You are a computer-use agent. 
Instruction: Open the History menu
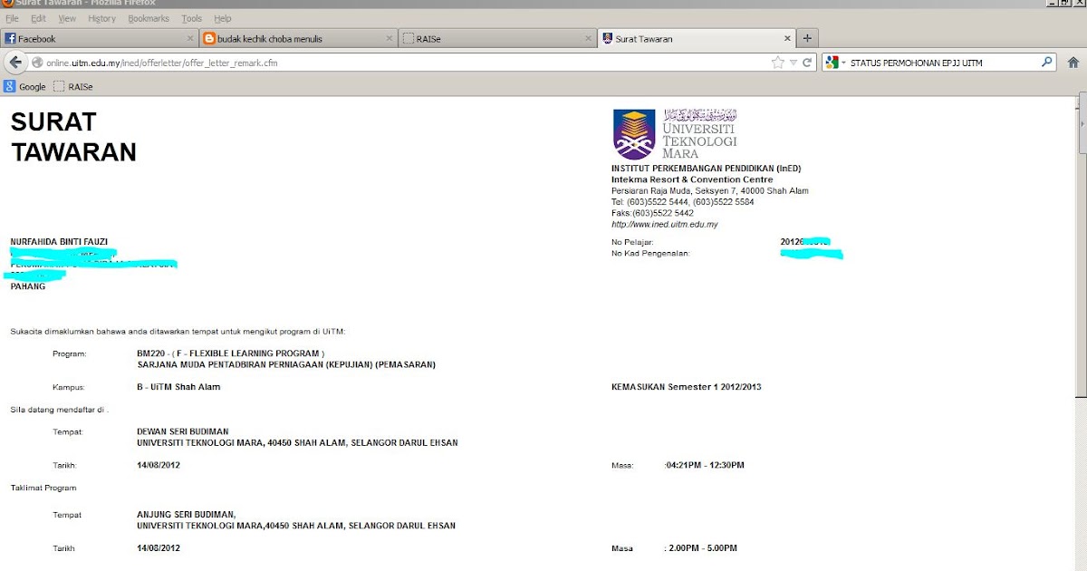(x=101, y=18)
